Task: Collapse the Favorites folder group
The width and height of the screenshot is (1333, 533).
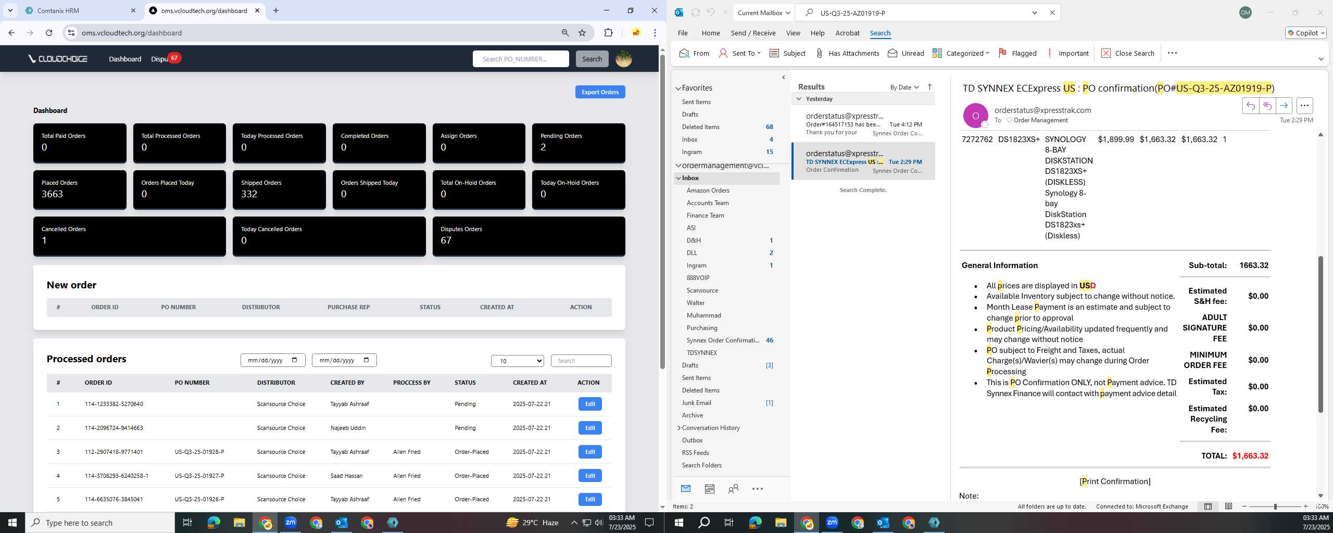Action: (678, 88)
